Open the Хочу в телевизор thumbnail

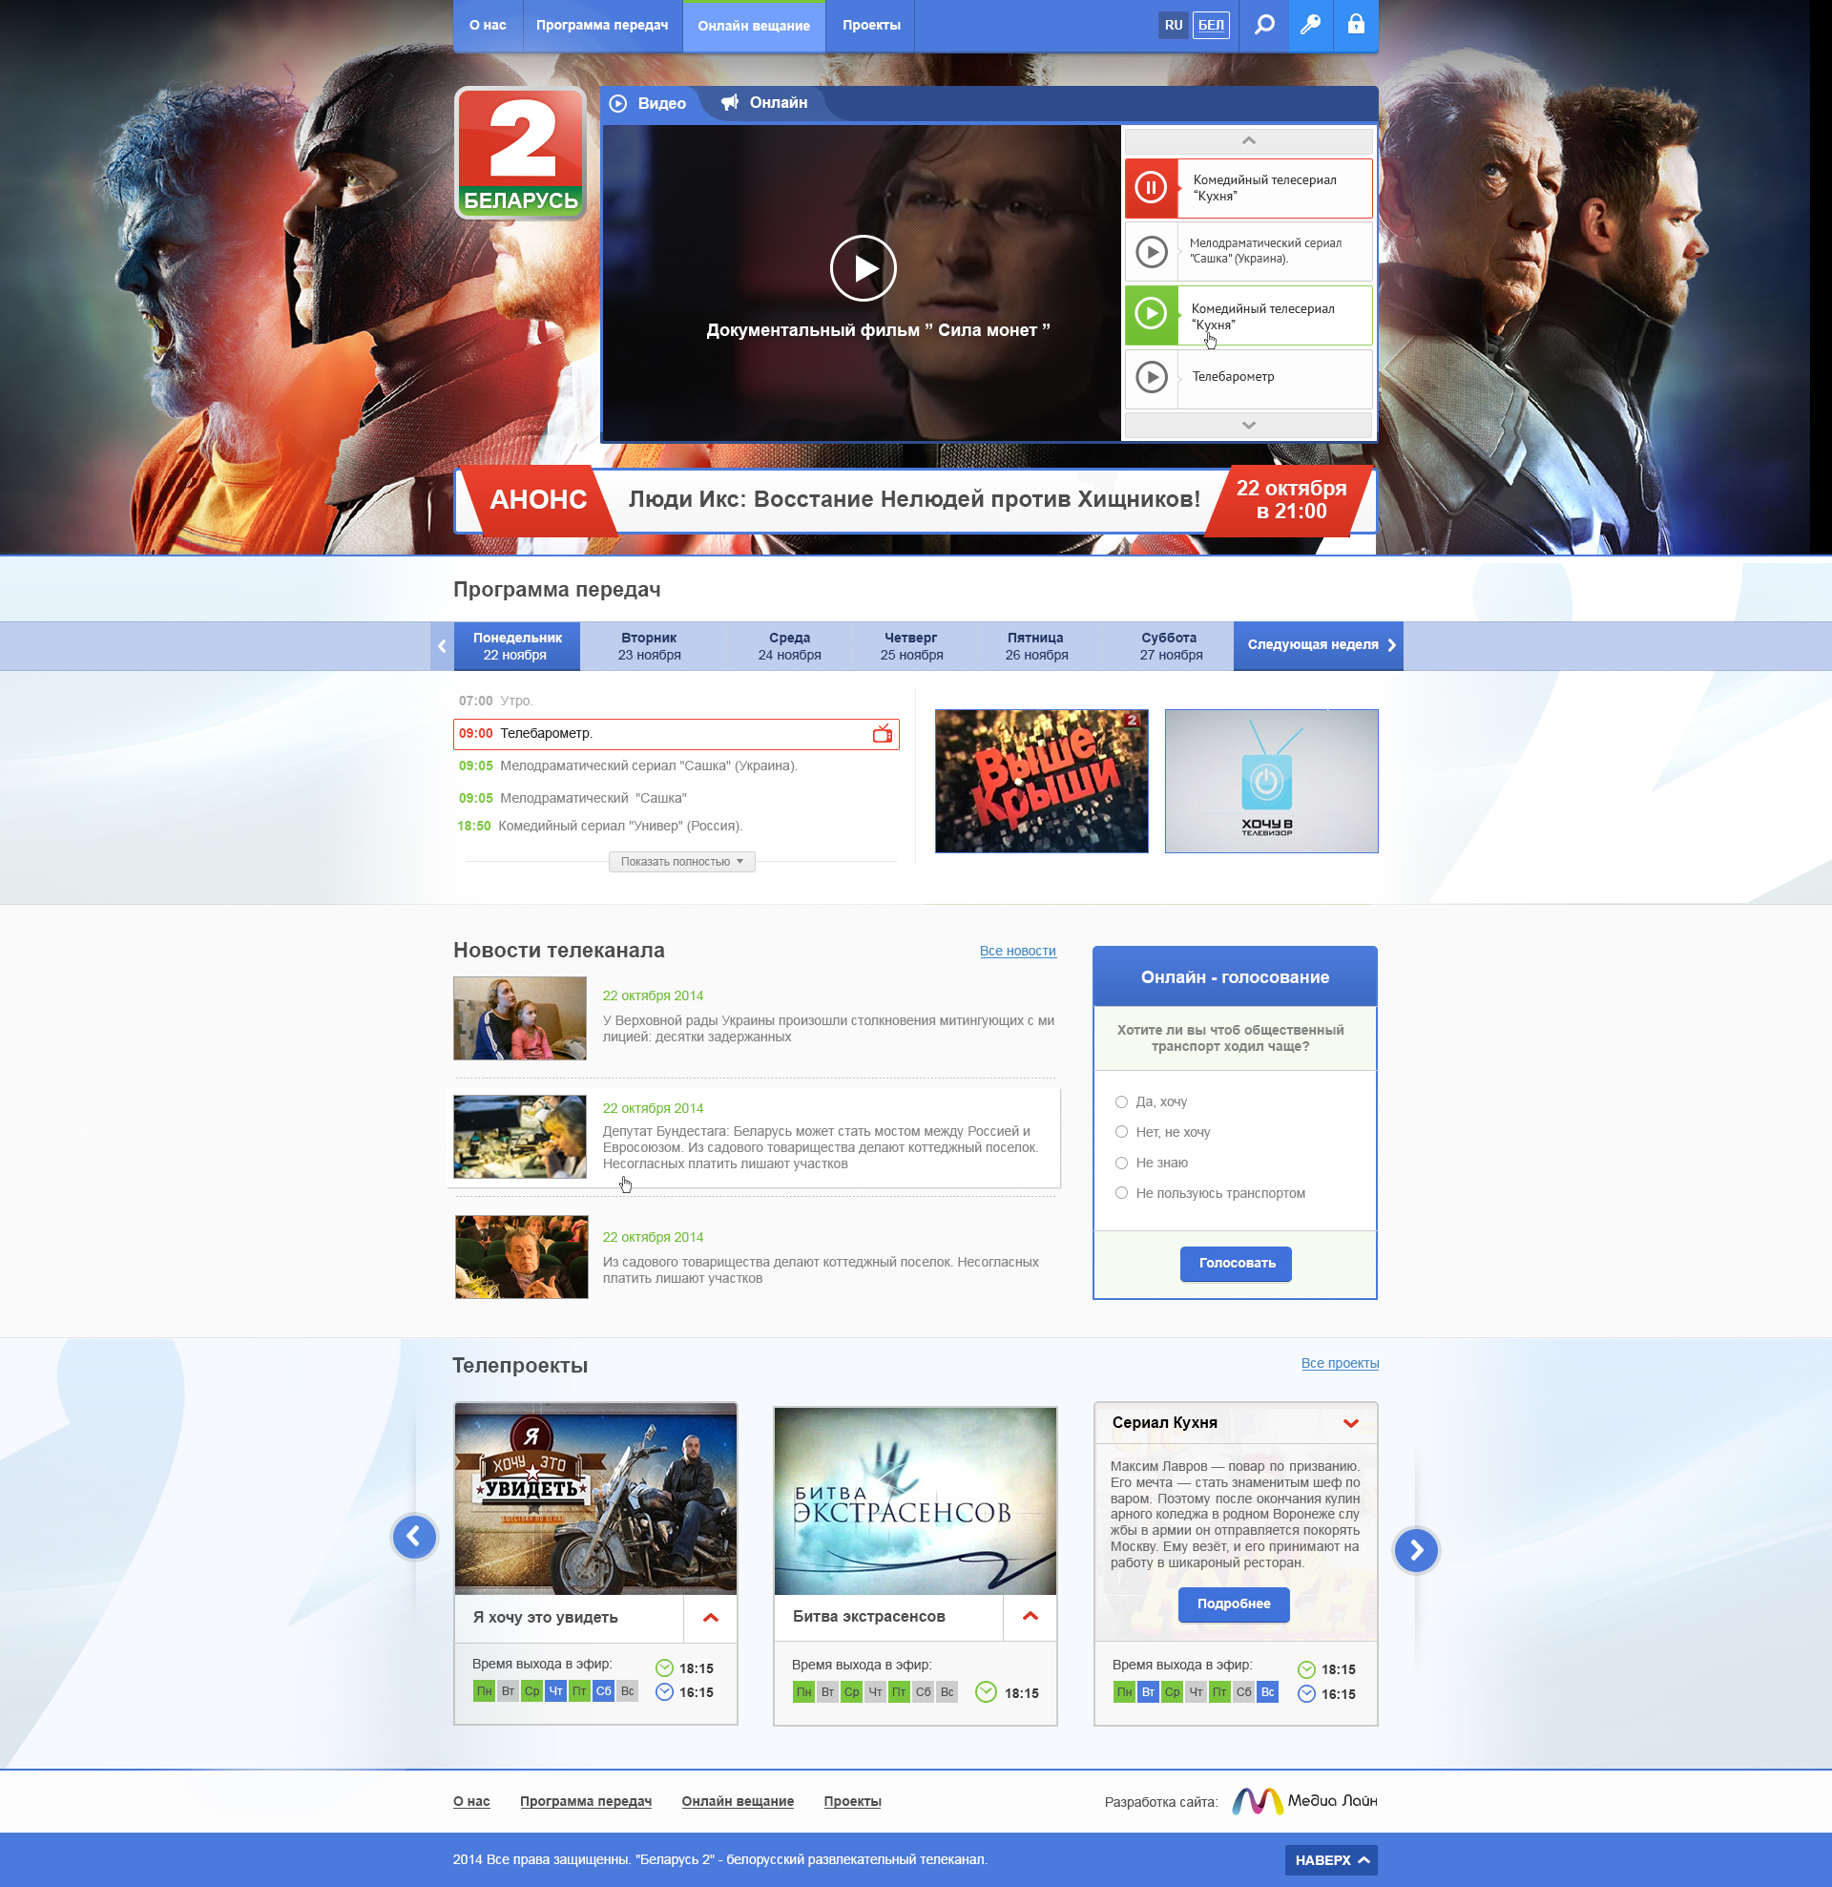tap(1271, 781)
